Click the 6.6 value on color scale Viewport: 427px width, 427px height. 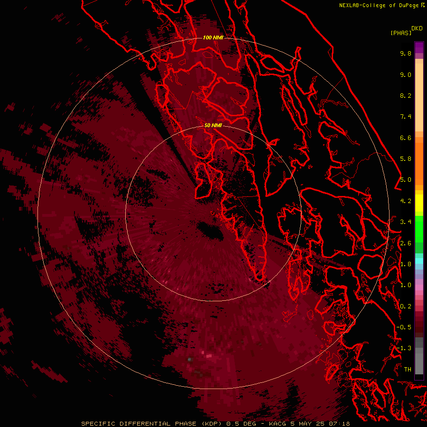coord(406,138)
